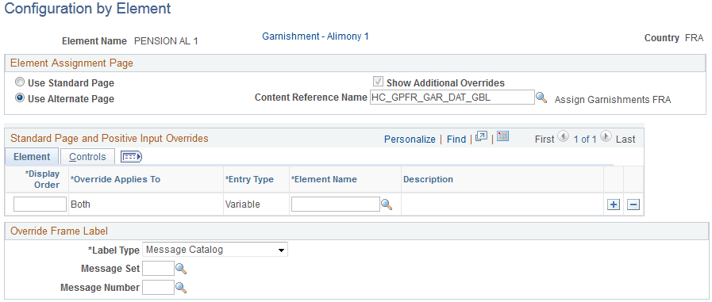Switch to the Controls tab

pyautogui.click(x=87, y=157)
